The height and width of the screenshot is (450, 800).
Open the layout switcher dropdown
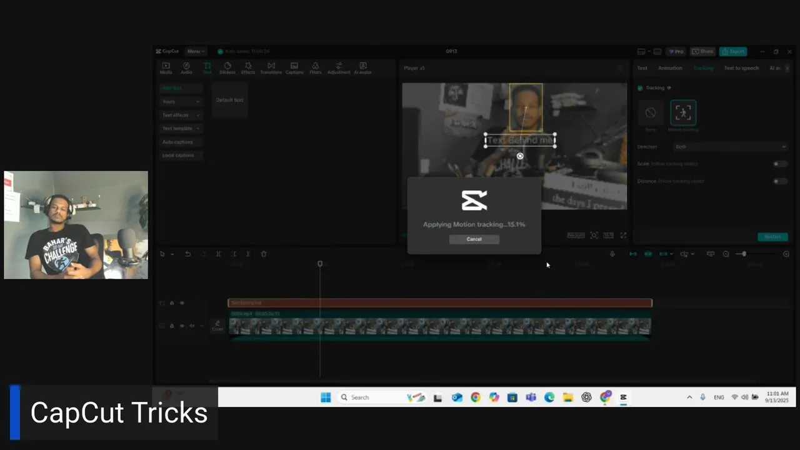(643, 51)
